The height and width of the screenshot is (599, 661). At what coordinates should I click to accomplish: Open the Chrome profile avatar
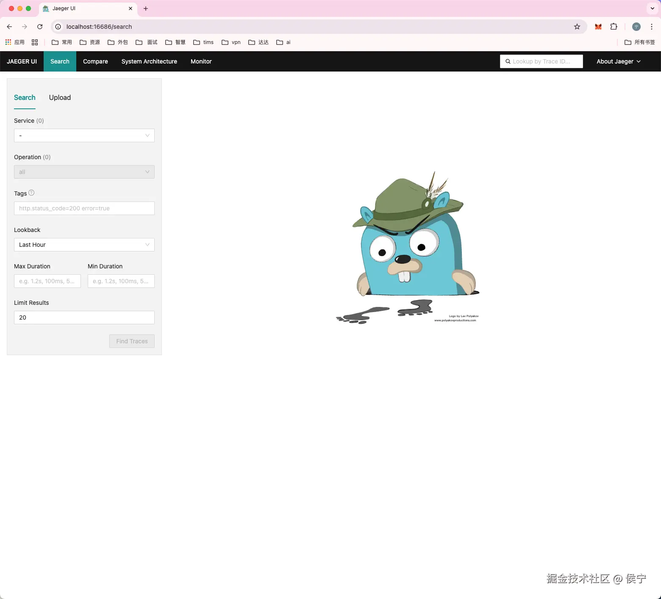636,27
